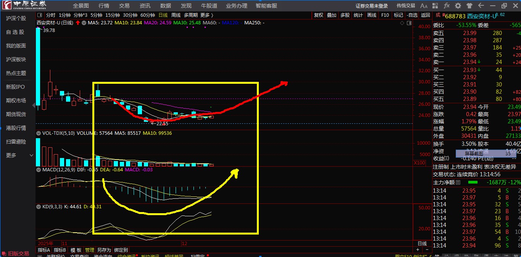Viewport: 521px width, 257px height.
Task: Open the 多周期 multi-period view
Action: click(x=191, y=15)
